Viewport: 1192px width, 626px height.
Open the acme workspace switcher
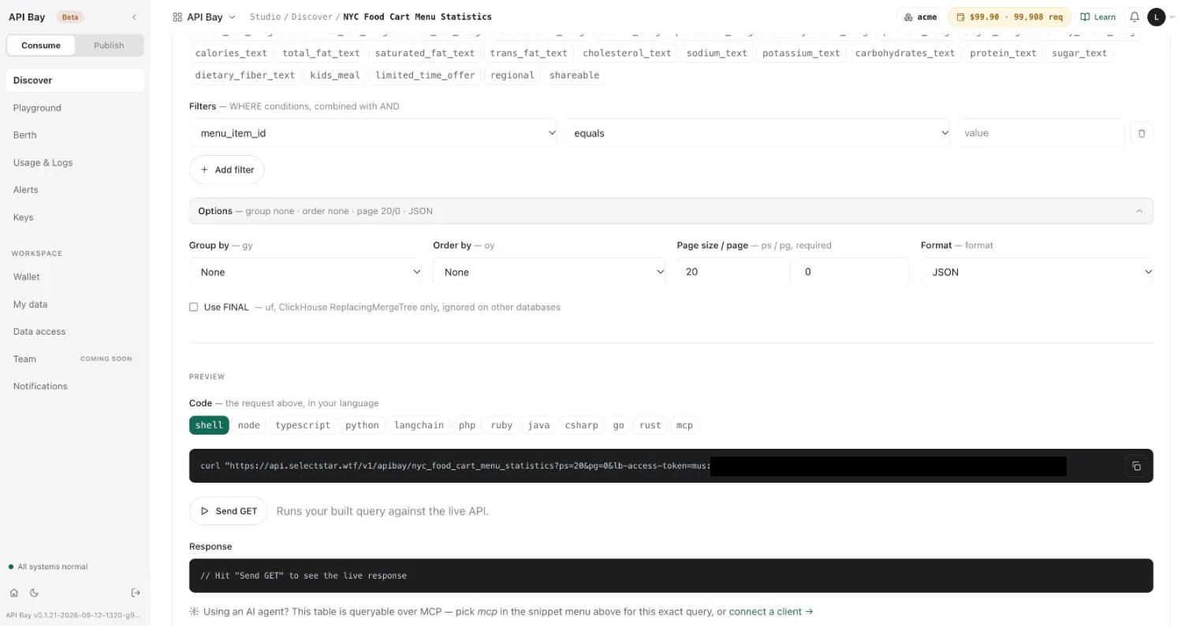pos(920,17)
